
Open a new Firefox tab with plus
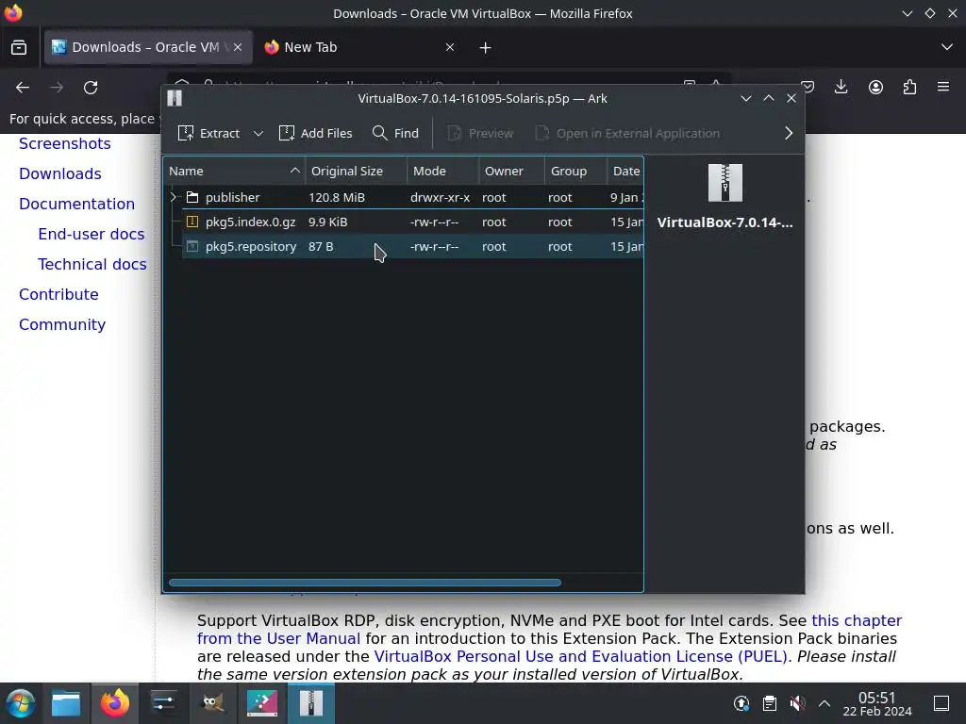tap(485, 47)
